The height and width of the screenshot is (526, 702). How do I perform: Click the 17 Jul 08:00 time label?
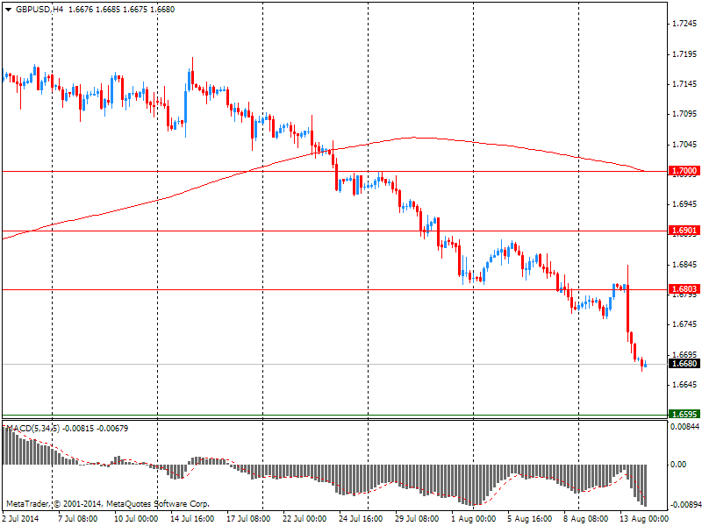248,519
